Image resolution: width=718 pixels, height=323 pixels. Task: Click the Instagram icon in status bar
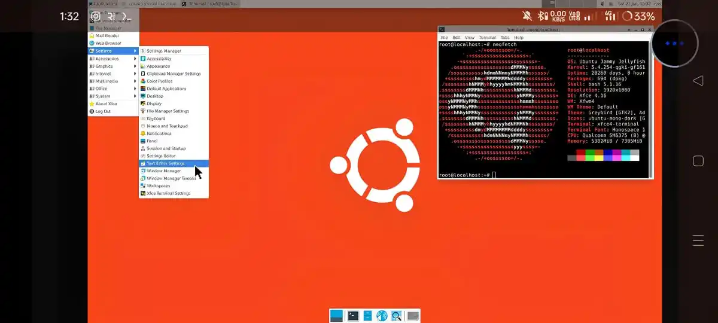click(x=96, y=16)
